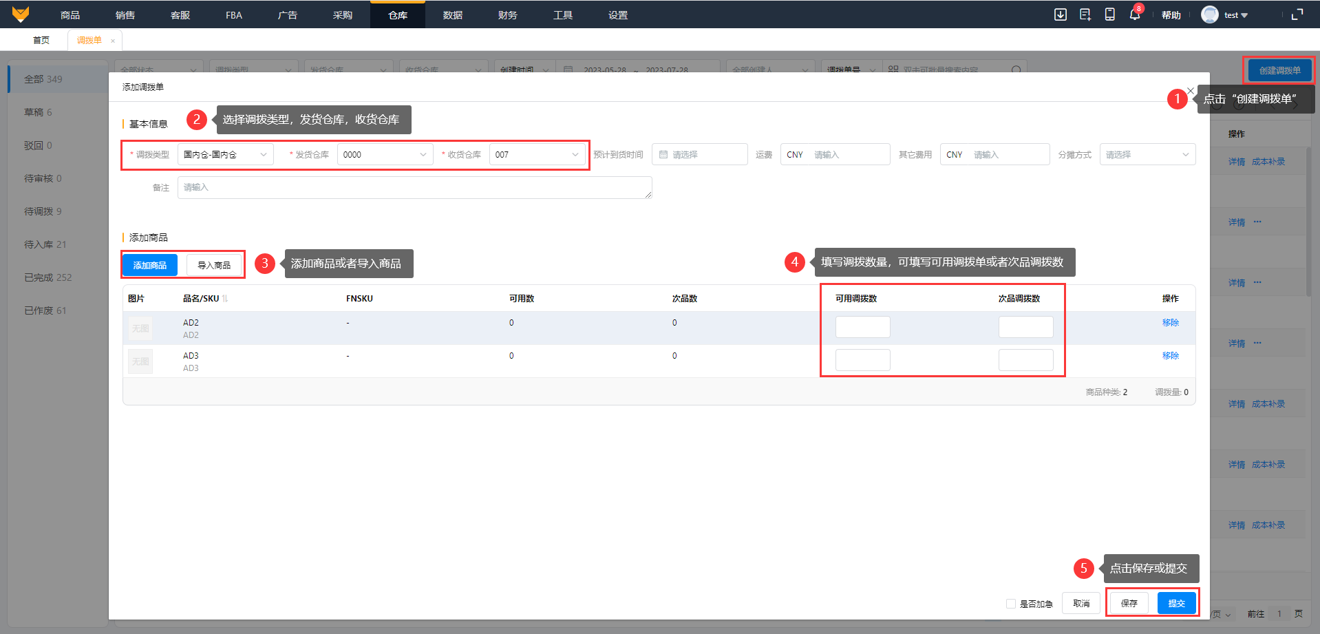This screenshot has height=634, width=1320.
Task: Click the orange fox logo icon
Action: point(21,14)
